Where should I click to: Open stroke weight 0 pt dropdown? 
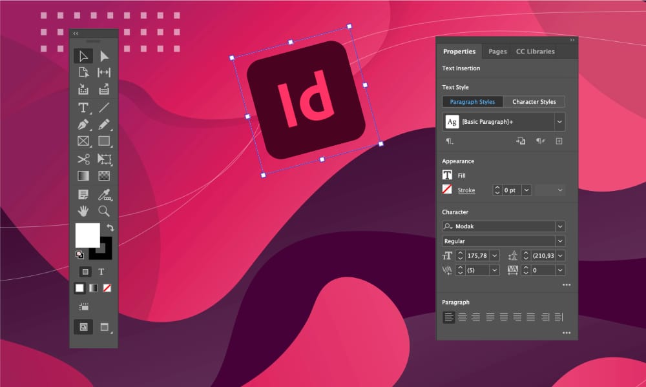point(526,190)
